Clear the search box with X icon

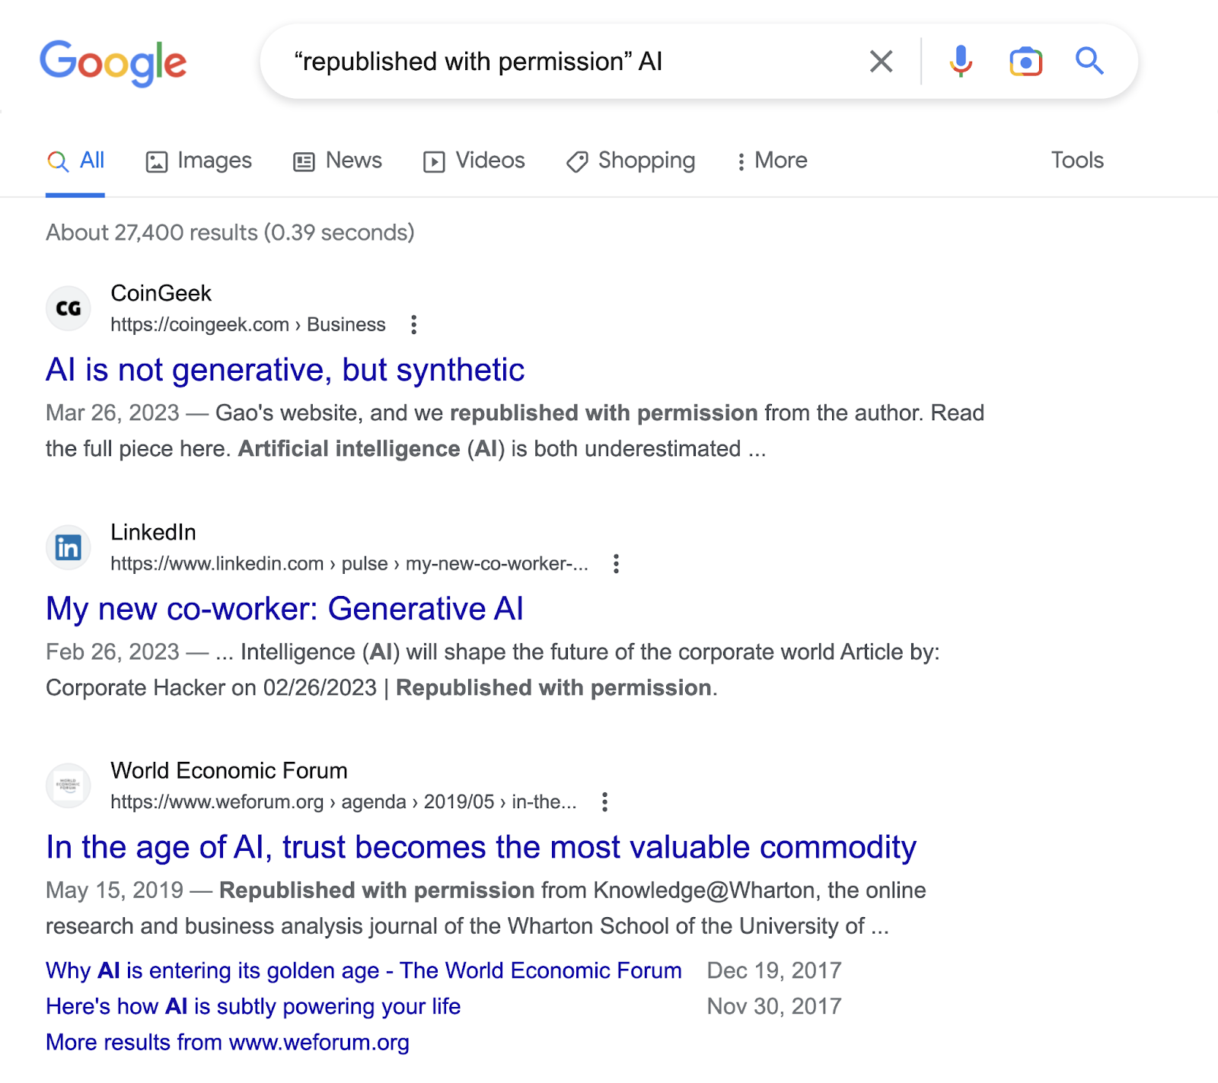point(881,61)
